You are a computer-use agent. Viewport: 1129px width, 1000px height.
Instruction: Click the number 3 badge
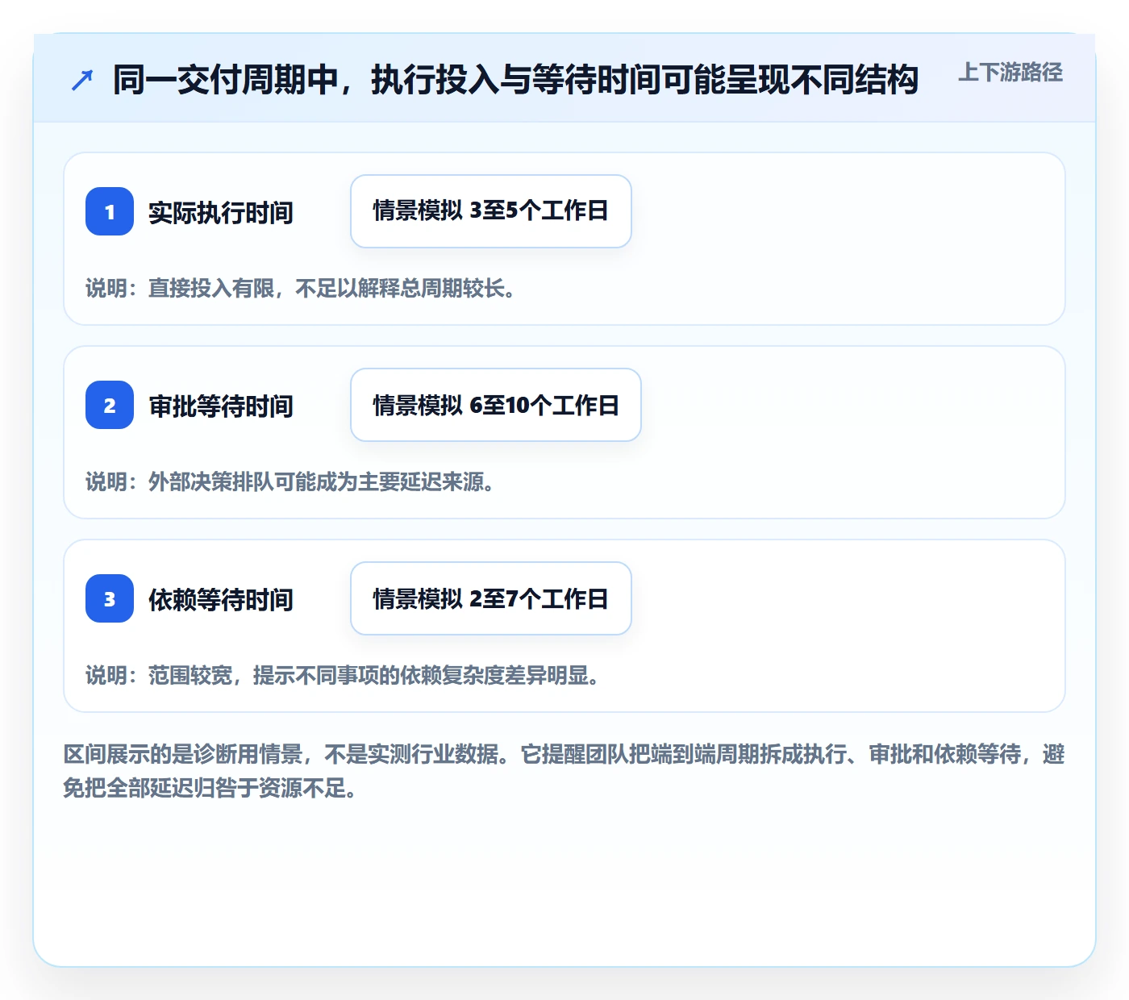110,598
